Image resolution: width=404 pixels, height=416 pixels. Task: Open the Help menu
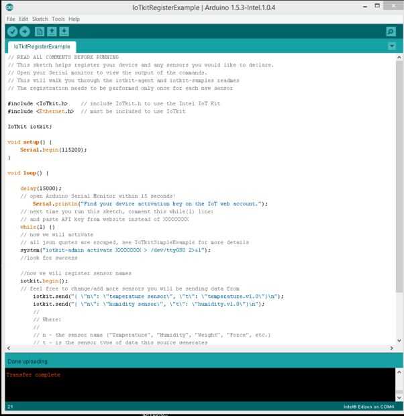[74, 19]
